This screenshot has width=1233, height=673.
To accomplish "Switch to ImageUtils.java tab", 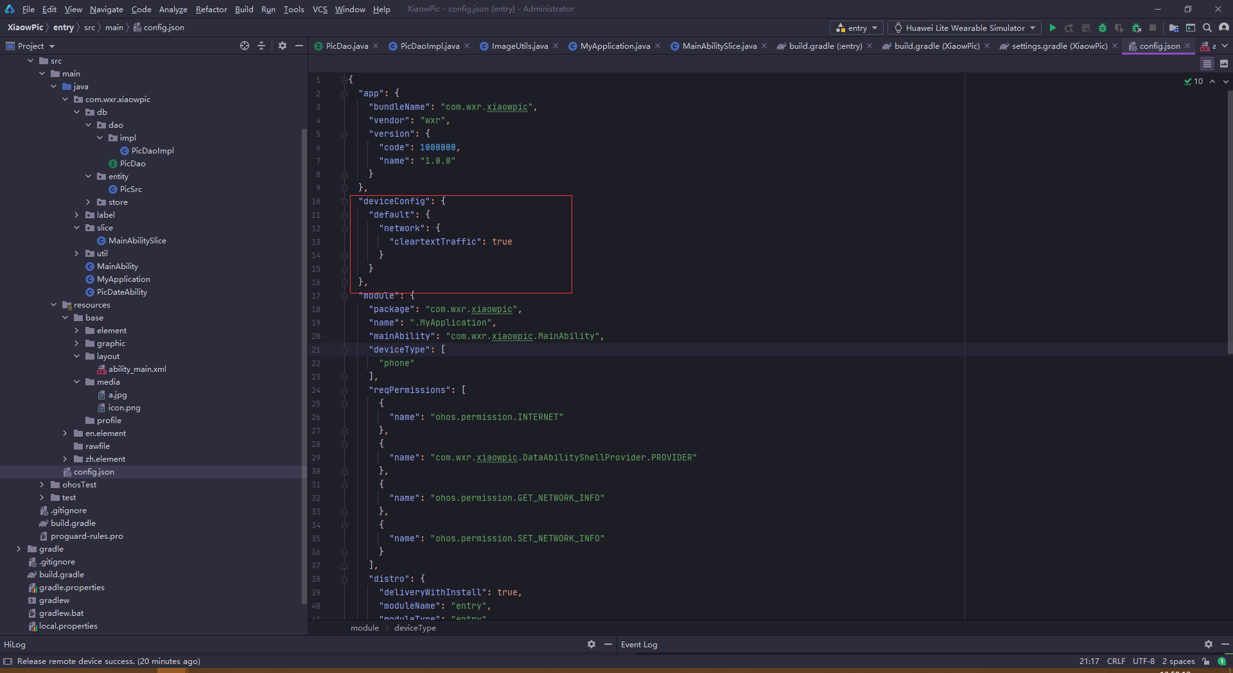I will [520, 46].
